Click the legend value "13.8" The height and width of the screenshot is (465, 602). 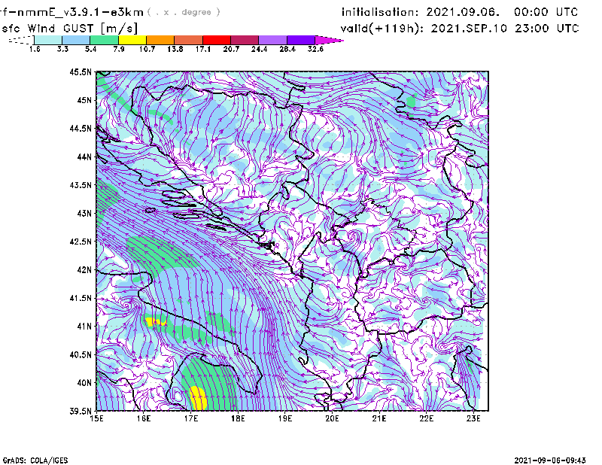click(175, 49)
